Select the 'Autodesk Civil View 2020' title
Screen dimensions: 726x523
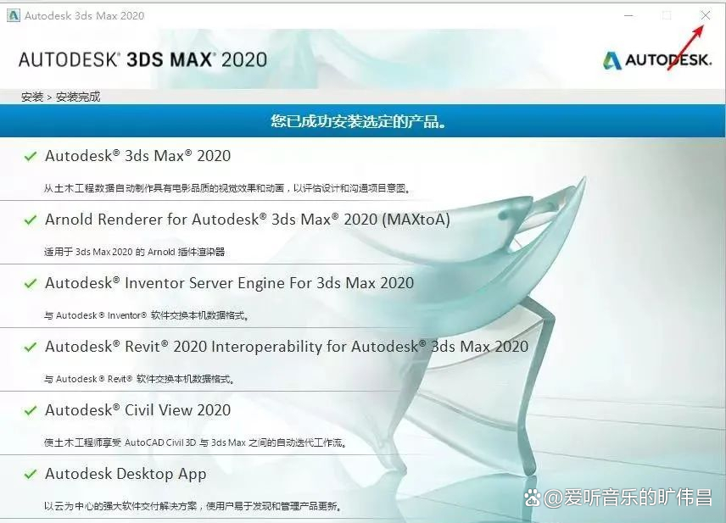click(x=137, y=410)
